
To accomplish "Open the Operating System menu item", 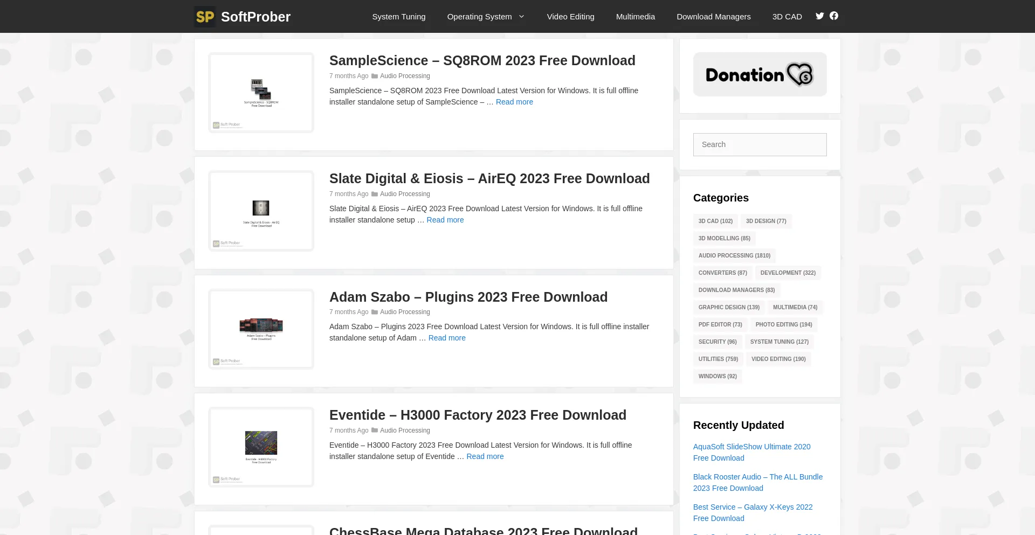I will [x=480, y=17].
